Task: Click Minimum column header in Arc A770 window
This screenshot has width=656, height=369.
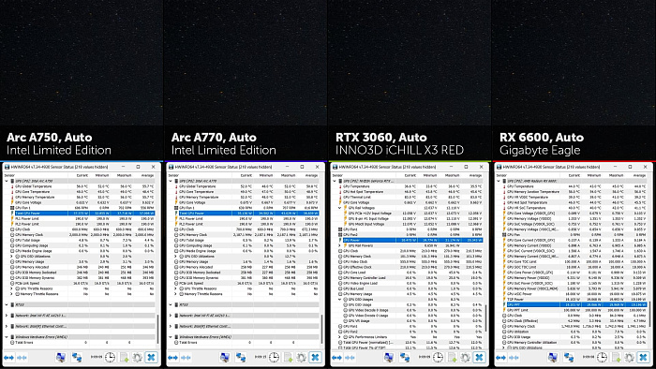Action: point(265,175)
